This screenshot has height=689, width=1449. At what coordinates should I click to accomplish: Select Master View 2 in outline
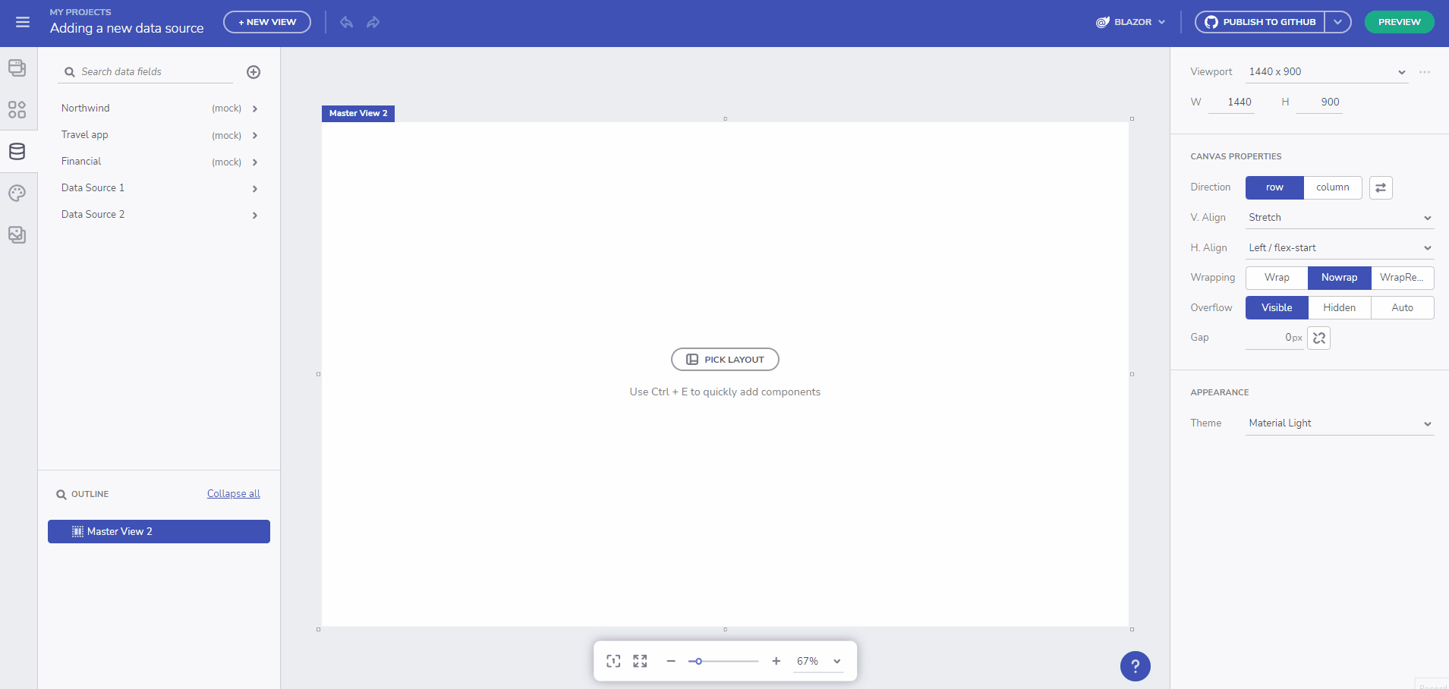tap(159, 531)
